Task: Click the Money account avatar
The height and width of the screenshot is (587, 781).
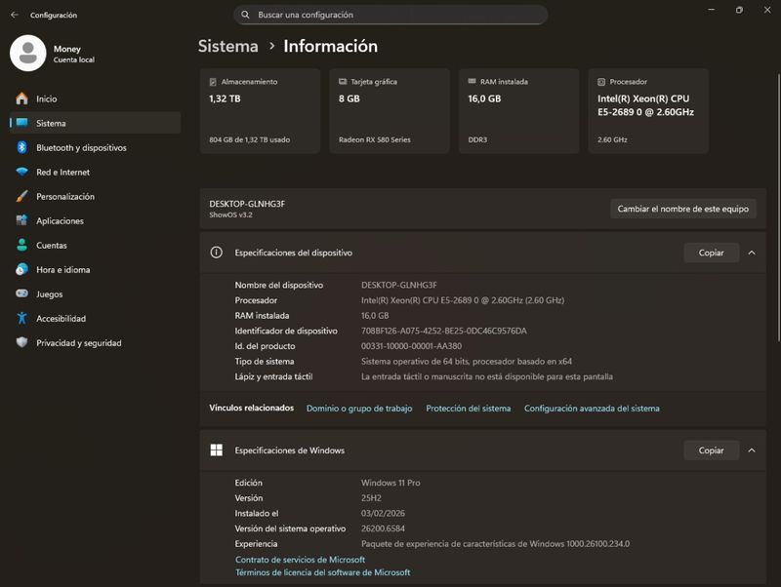Action: [x=28, y=54]
